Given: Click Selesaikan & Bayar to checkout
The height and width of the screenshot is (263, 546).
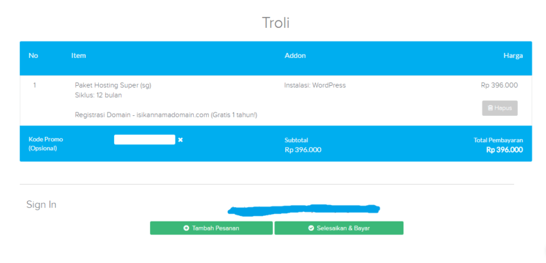Looking at the screenshot, I should 339,228.
